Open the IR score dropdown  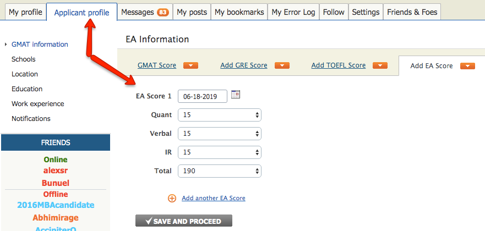point(219,152)
